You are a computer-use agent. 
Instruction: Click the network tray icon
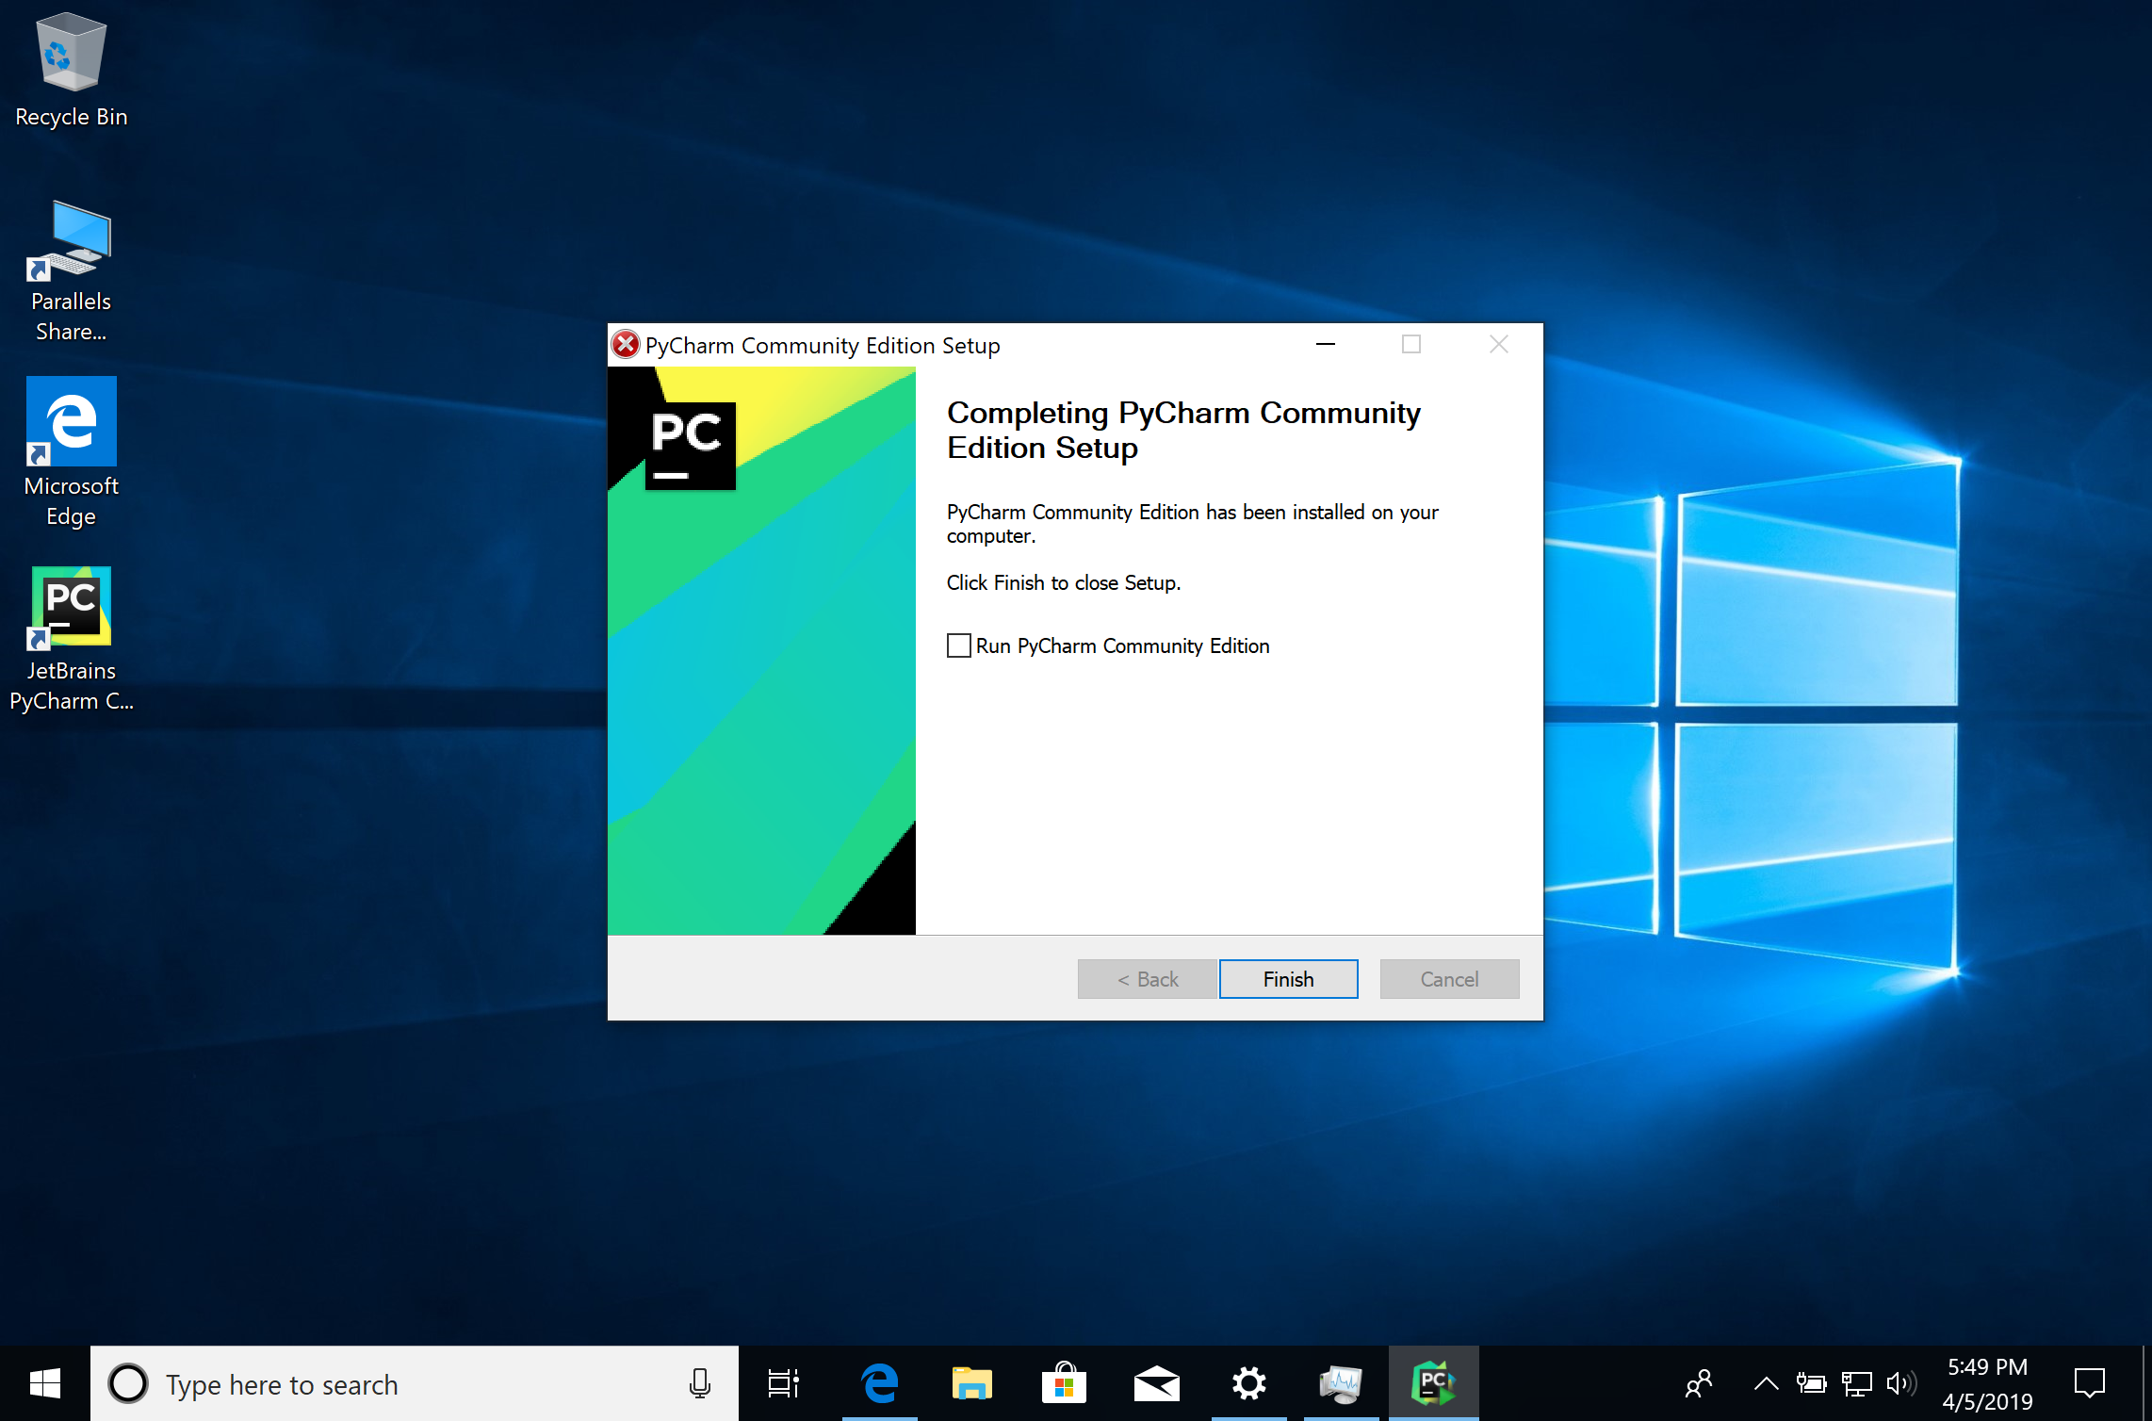click(1856, 1383)
